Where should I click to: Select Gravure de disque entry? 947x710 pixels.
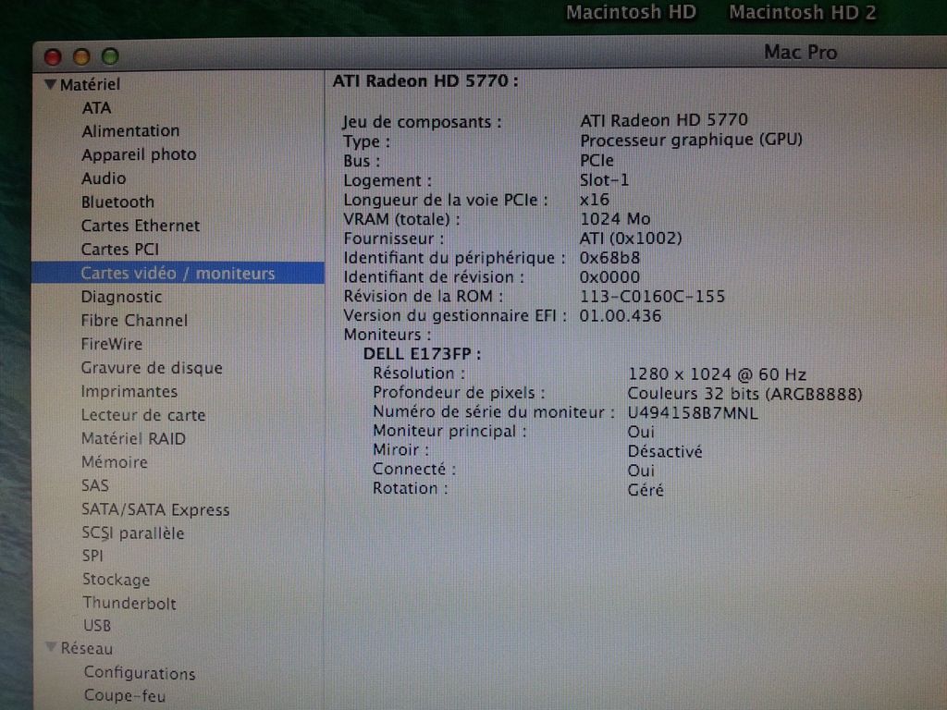tap(152, 368)
